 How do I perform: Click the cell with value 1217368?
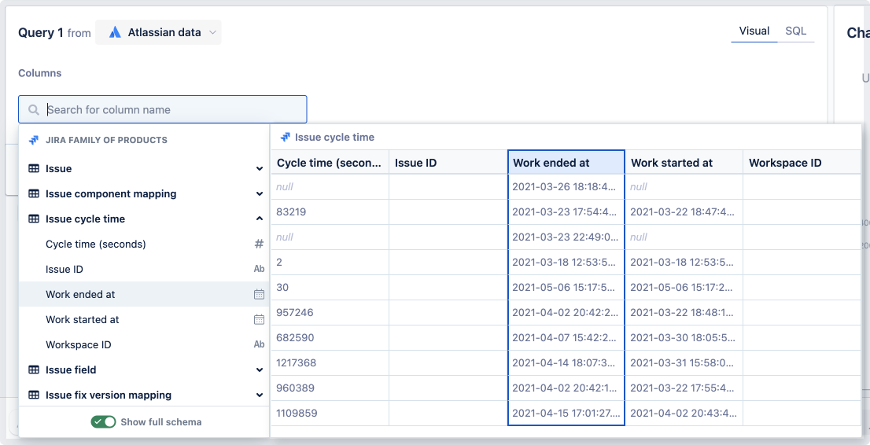tap(330, 363)
